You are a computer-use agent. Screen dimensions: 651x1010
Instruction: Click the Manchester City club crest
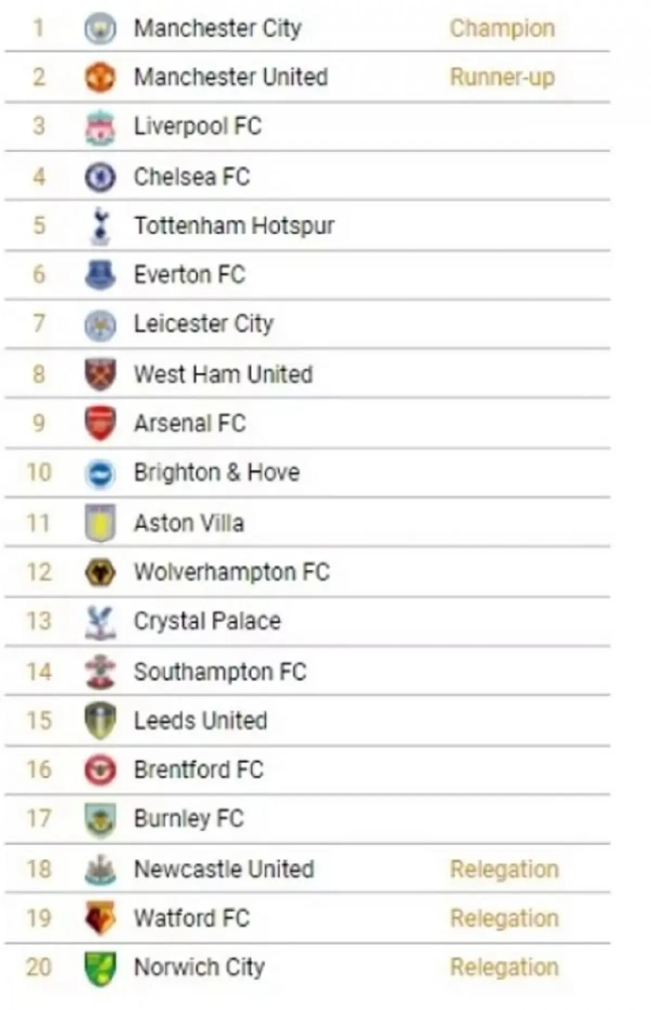[100, 28]
